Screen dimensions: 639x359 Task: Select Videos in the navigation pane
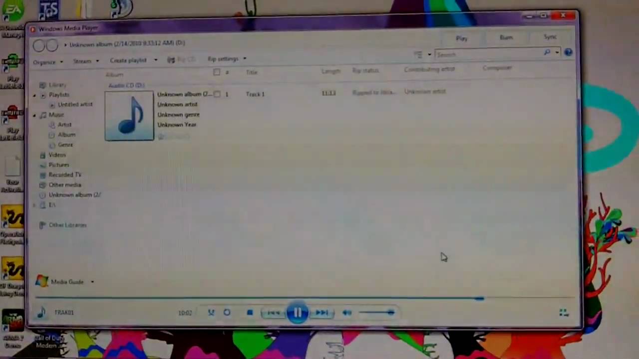57,155
